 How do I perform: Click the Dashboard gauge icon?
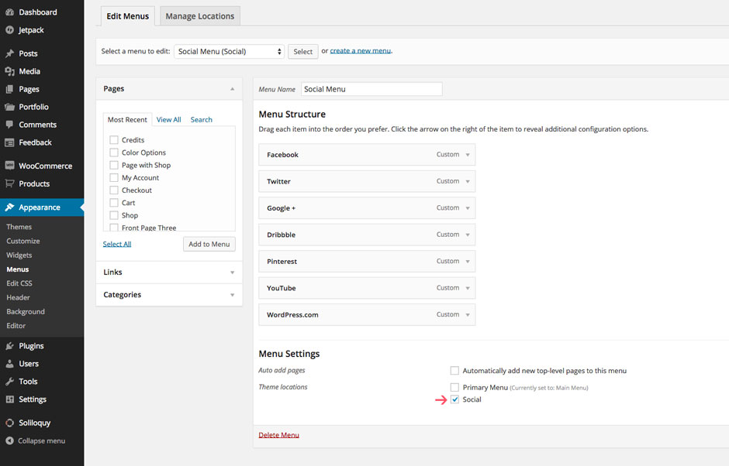9,12
